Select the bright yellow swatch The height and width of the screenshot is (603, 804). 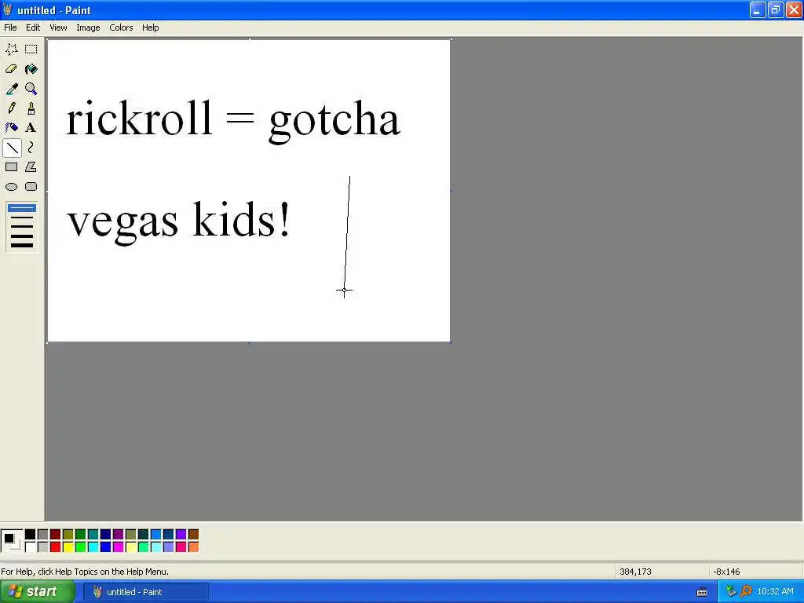pyautogui.click(x=68, y=547)
